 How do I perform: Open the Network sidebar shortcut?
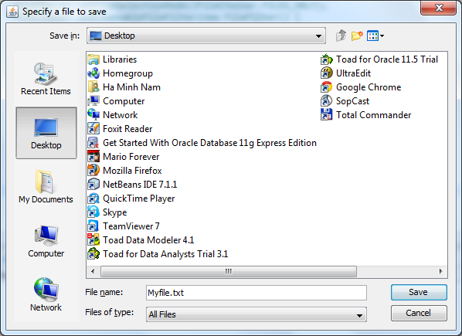[x=46, y=294]
